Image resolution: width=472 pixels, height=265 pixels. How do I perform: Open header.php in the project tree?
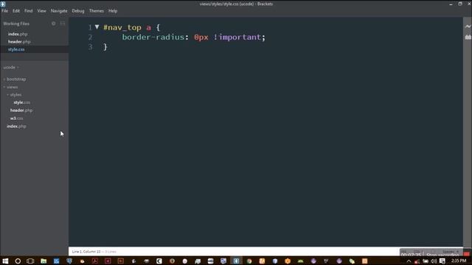[21, 110]
